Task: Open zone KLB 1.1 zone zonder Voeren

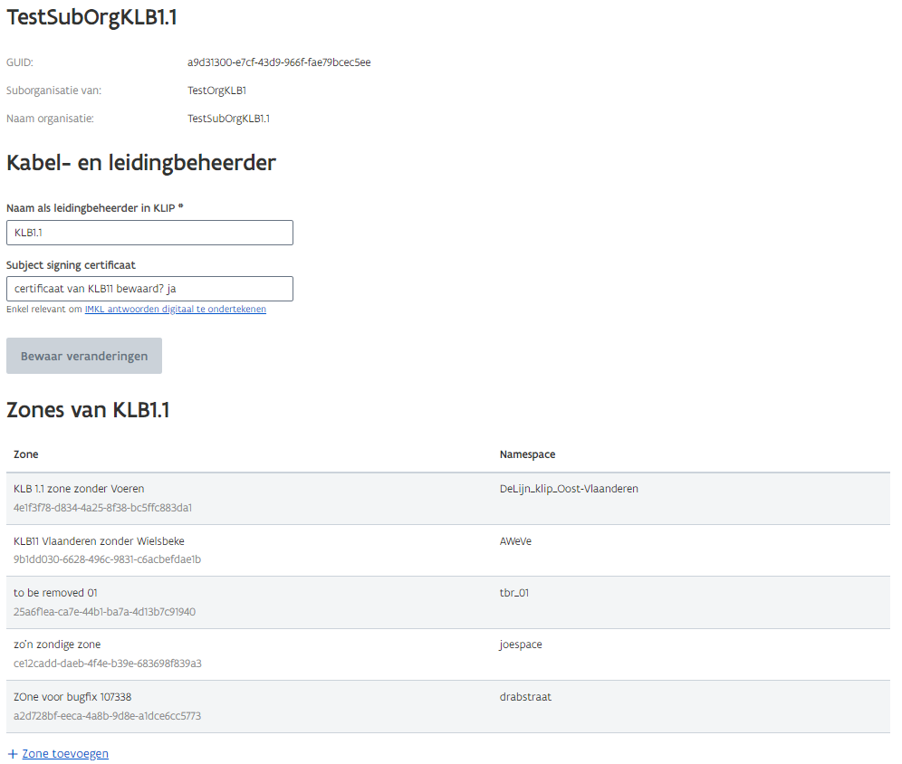Action: [78, 488]
